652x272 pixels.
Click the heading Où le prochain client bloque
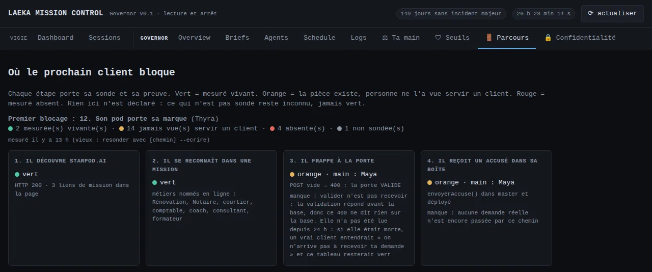[x=92, y=72]
